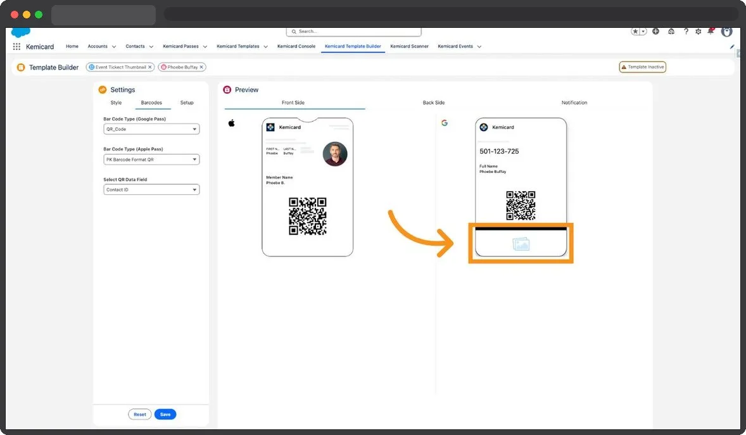Open the notifications bell icon

tap(711, 32)
